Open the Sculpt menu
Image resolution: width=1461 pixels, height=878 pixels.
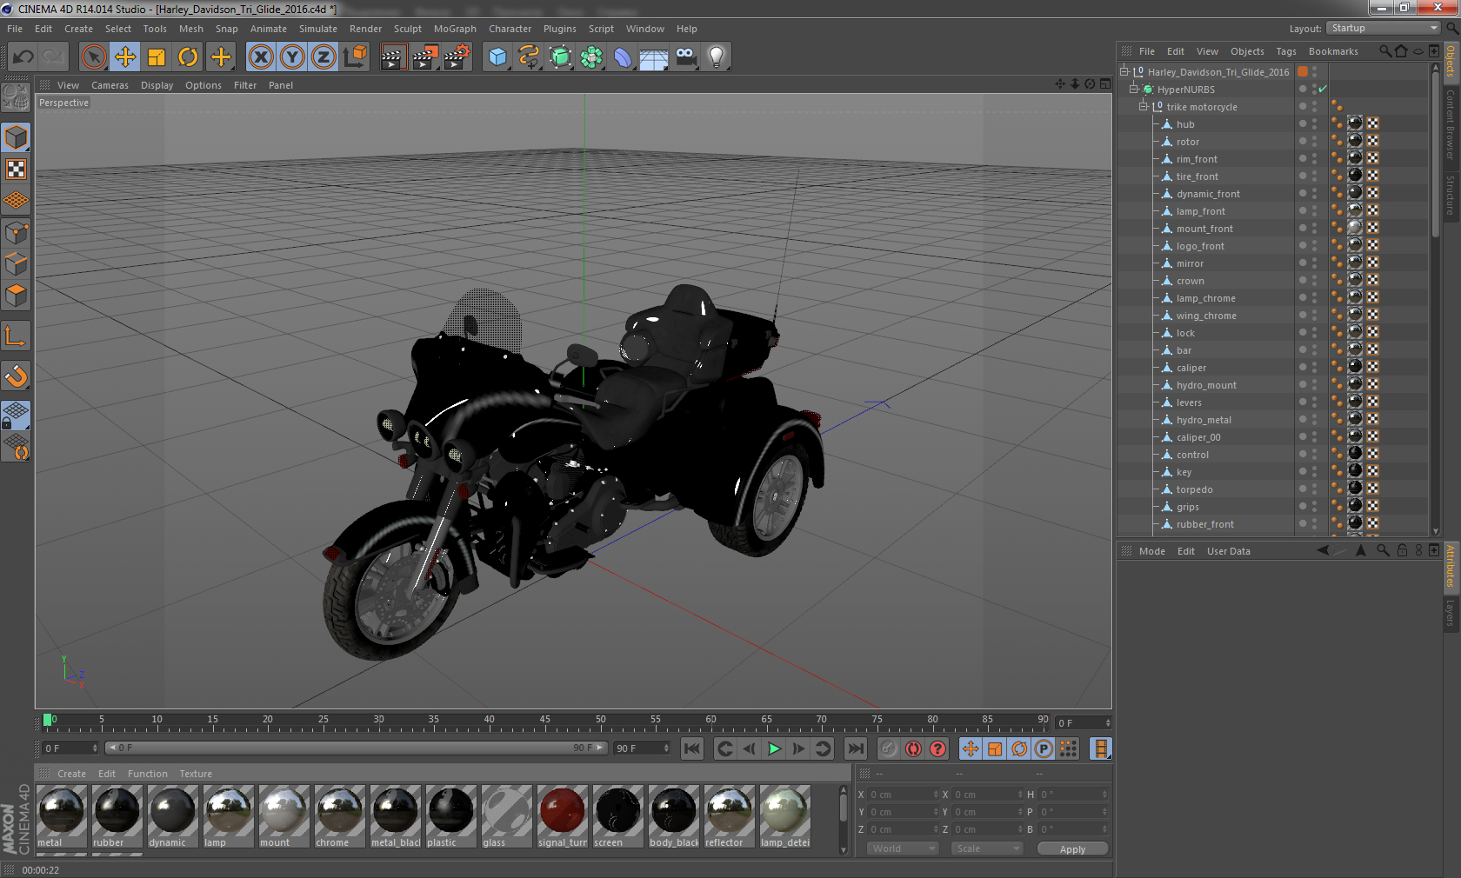(407, 29)
